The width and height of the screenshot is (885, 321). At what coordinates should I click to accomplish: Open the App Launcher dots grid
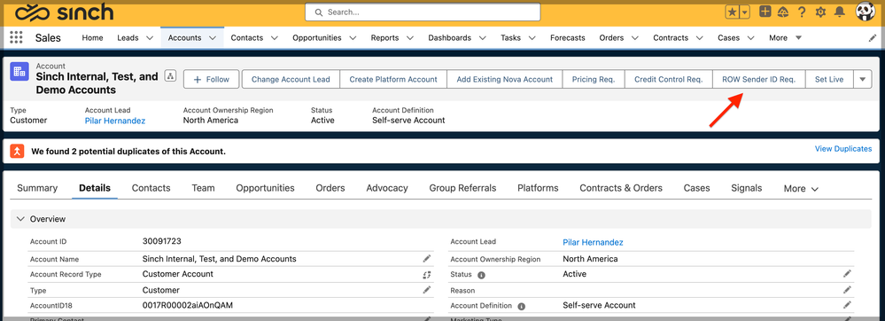[x=16, y=38]
